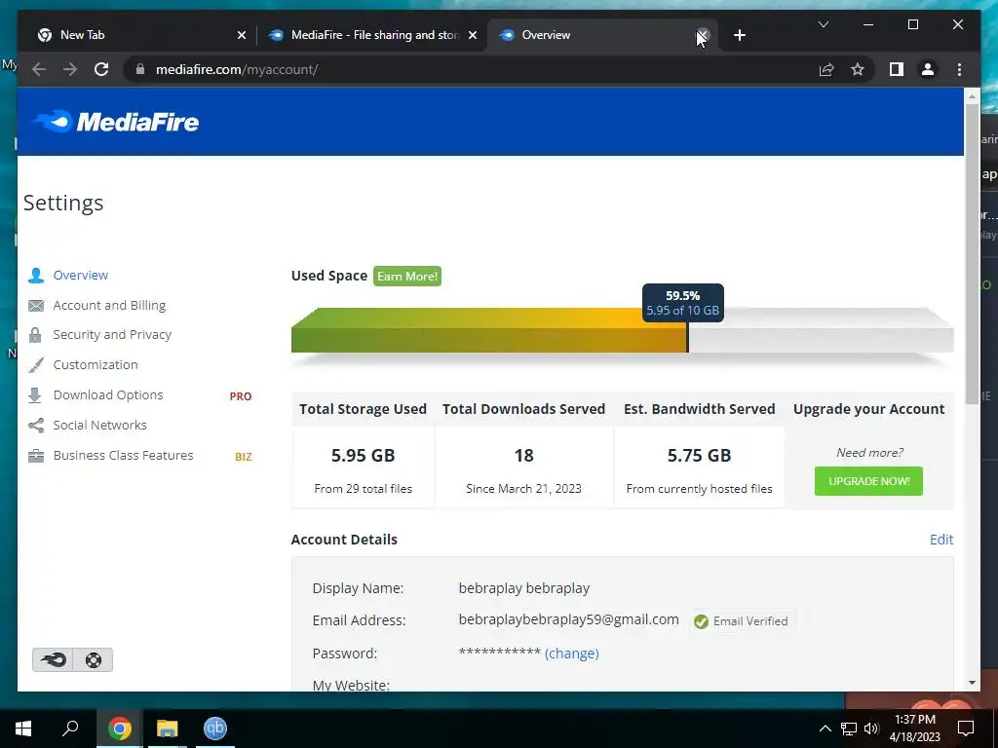This screenshot has height=748, width=998.
Task: Click the 5.95 GB storage value
Action: (363, 456)
